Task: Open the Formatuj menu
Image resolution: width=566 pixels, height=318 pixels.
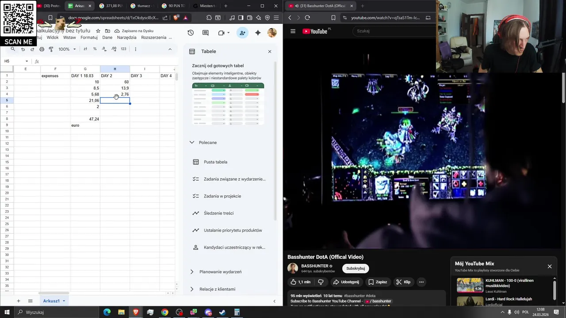Action: [89, 38]
